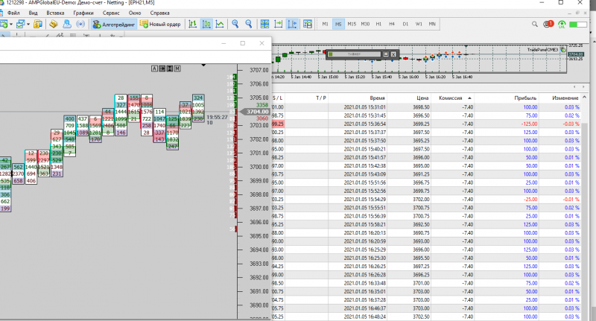The image size is (596, 321).
Task: Select row with time 2021.01.05 16:20:13
Action: coord(426,233)
